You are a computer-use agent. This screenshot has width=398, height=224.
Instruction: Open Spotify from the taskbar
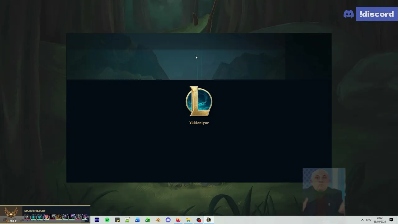pyautogui.click(x=107, y=220)
